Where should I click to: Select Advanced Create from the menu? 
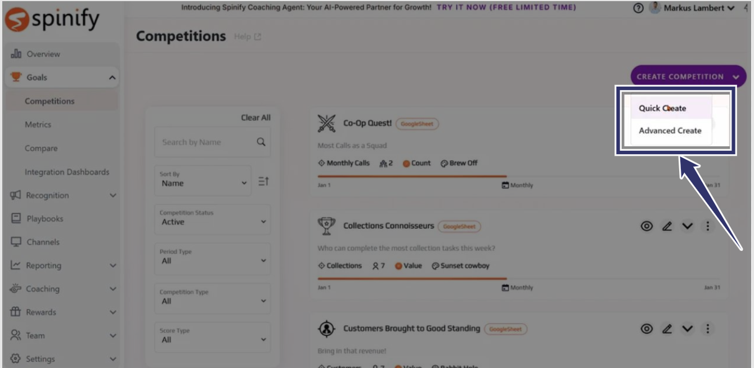point(671,131)
